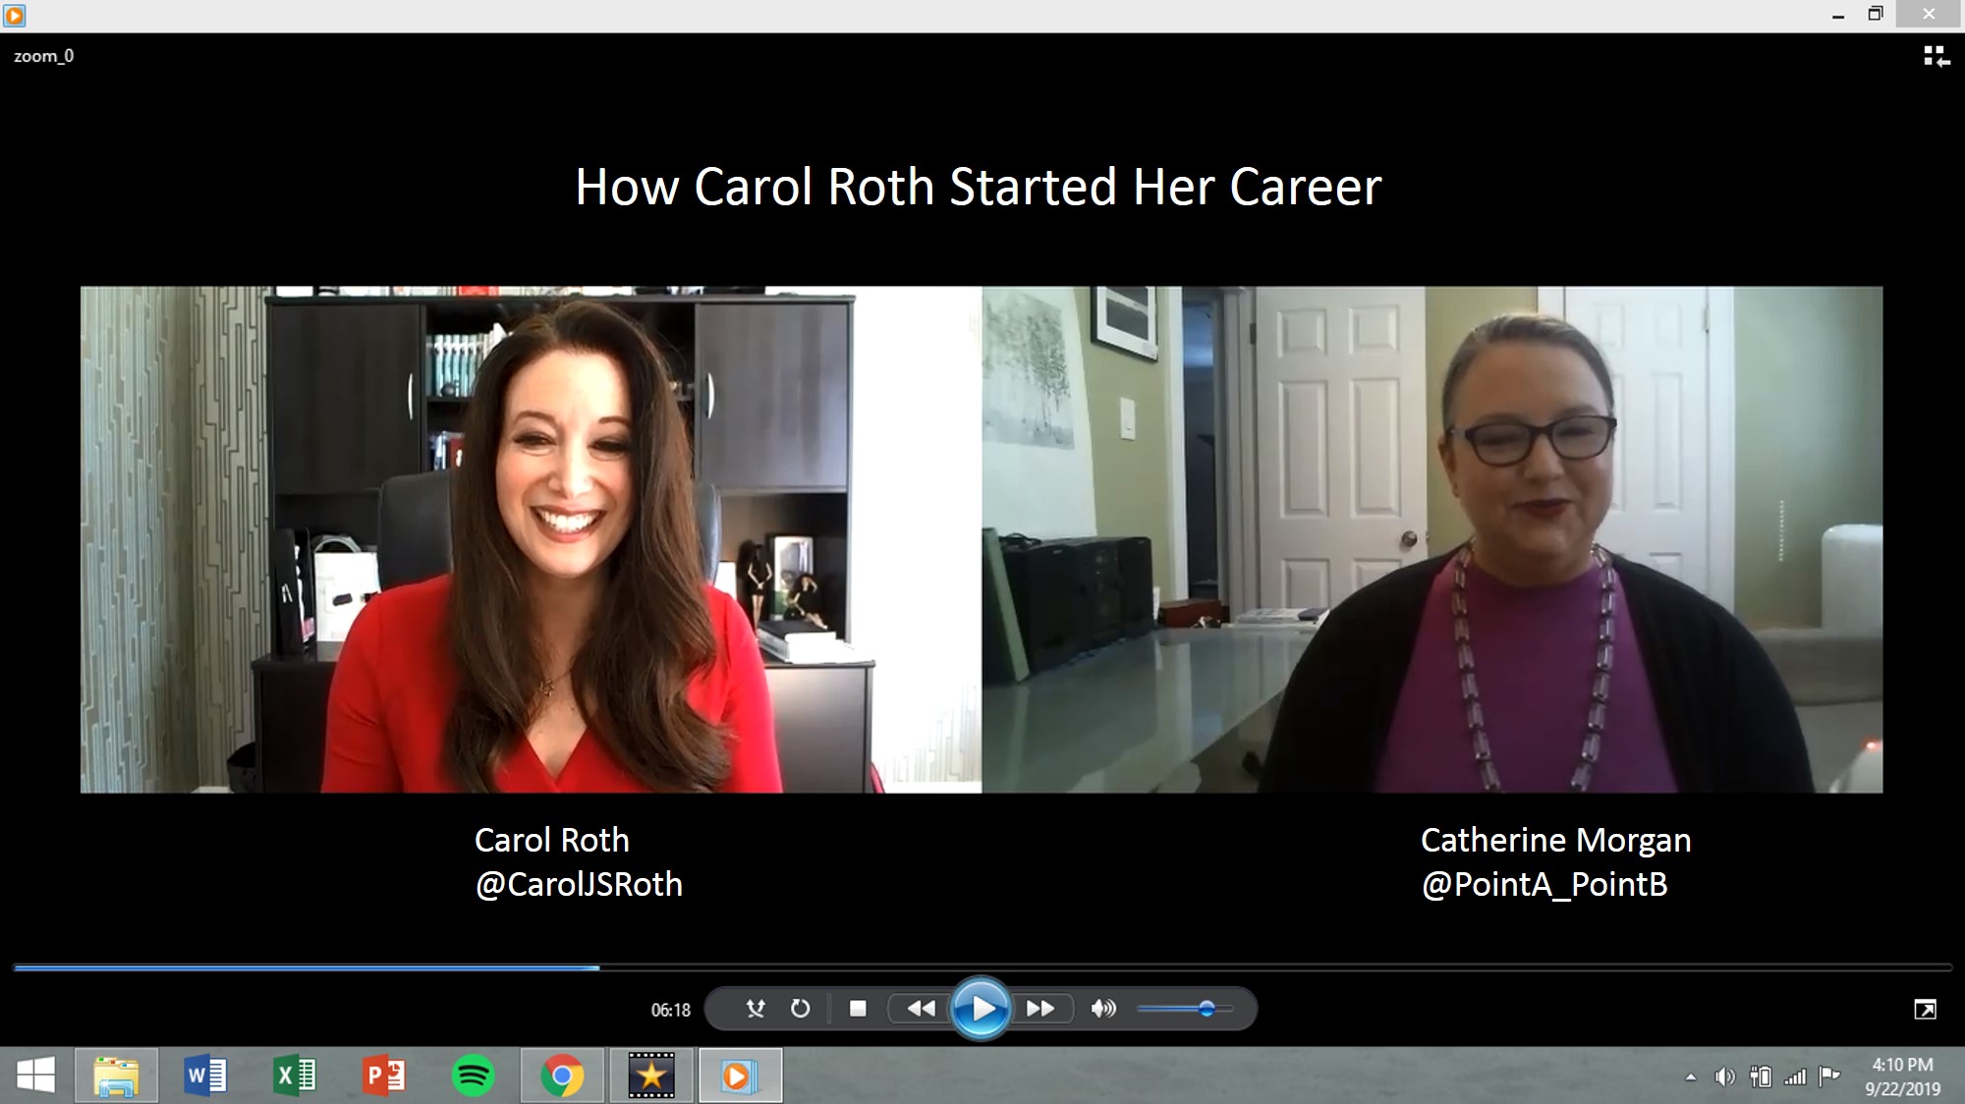This screenshot has height=1104, width=1965.
Task: Show hidden system tray icons
Action: (x=1690, y=1077)
